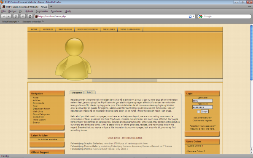Click the vertical page scrollbar thumb
Image resolution: width=253 pixels, height=158 pixels.
pos(251,52)
